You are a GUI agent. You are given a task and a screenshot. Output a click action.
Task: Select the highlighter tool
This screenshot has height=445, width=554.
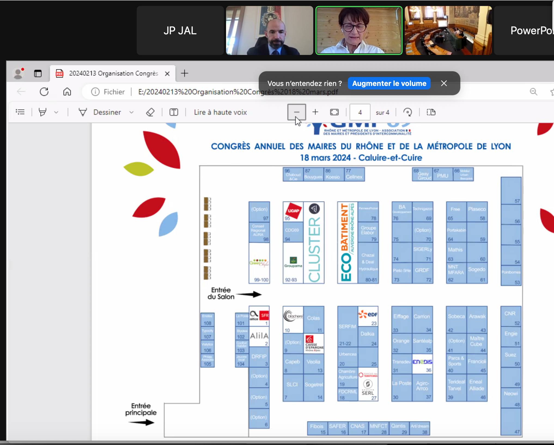(42, 112)
